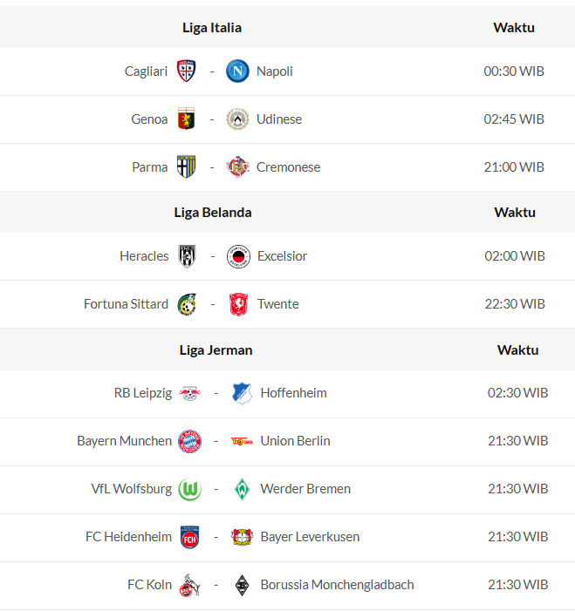Click the RB Leipzig team name
Image resolution: width=575 pixels, height=611 pixels.
(143, 393)
